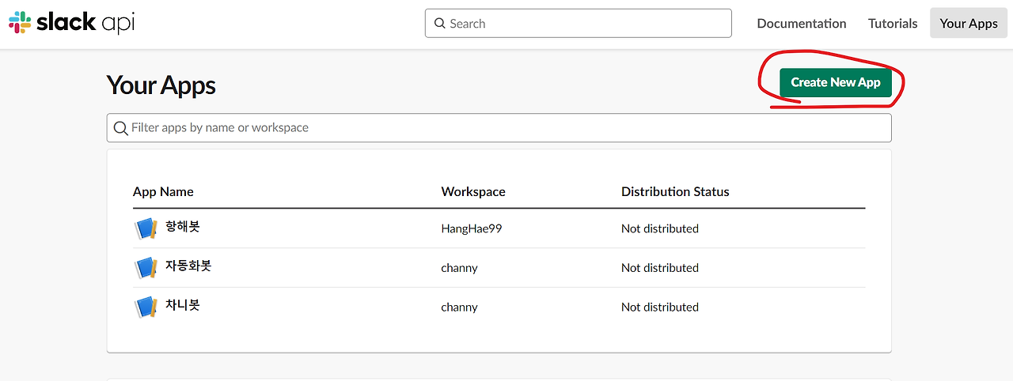Focus the filter apps by name field
Viewport: 1013px width, 381px height.
pyautogui.click(x=506, y=128)
